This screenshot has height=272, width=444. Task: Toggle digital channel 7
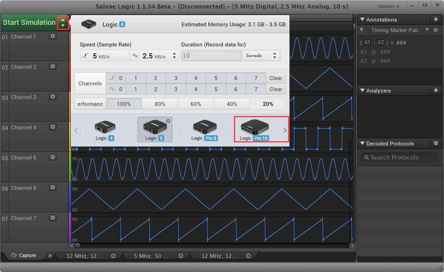[256, 78]
